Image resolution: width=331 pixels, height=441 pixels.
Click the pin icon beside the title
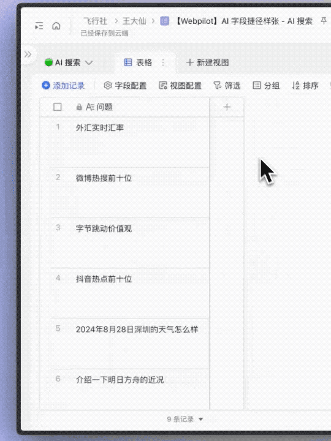(324, 21)
